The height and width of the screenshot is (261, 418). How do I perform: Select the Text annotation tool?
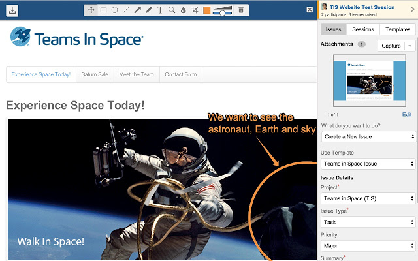point(160,10)
